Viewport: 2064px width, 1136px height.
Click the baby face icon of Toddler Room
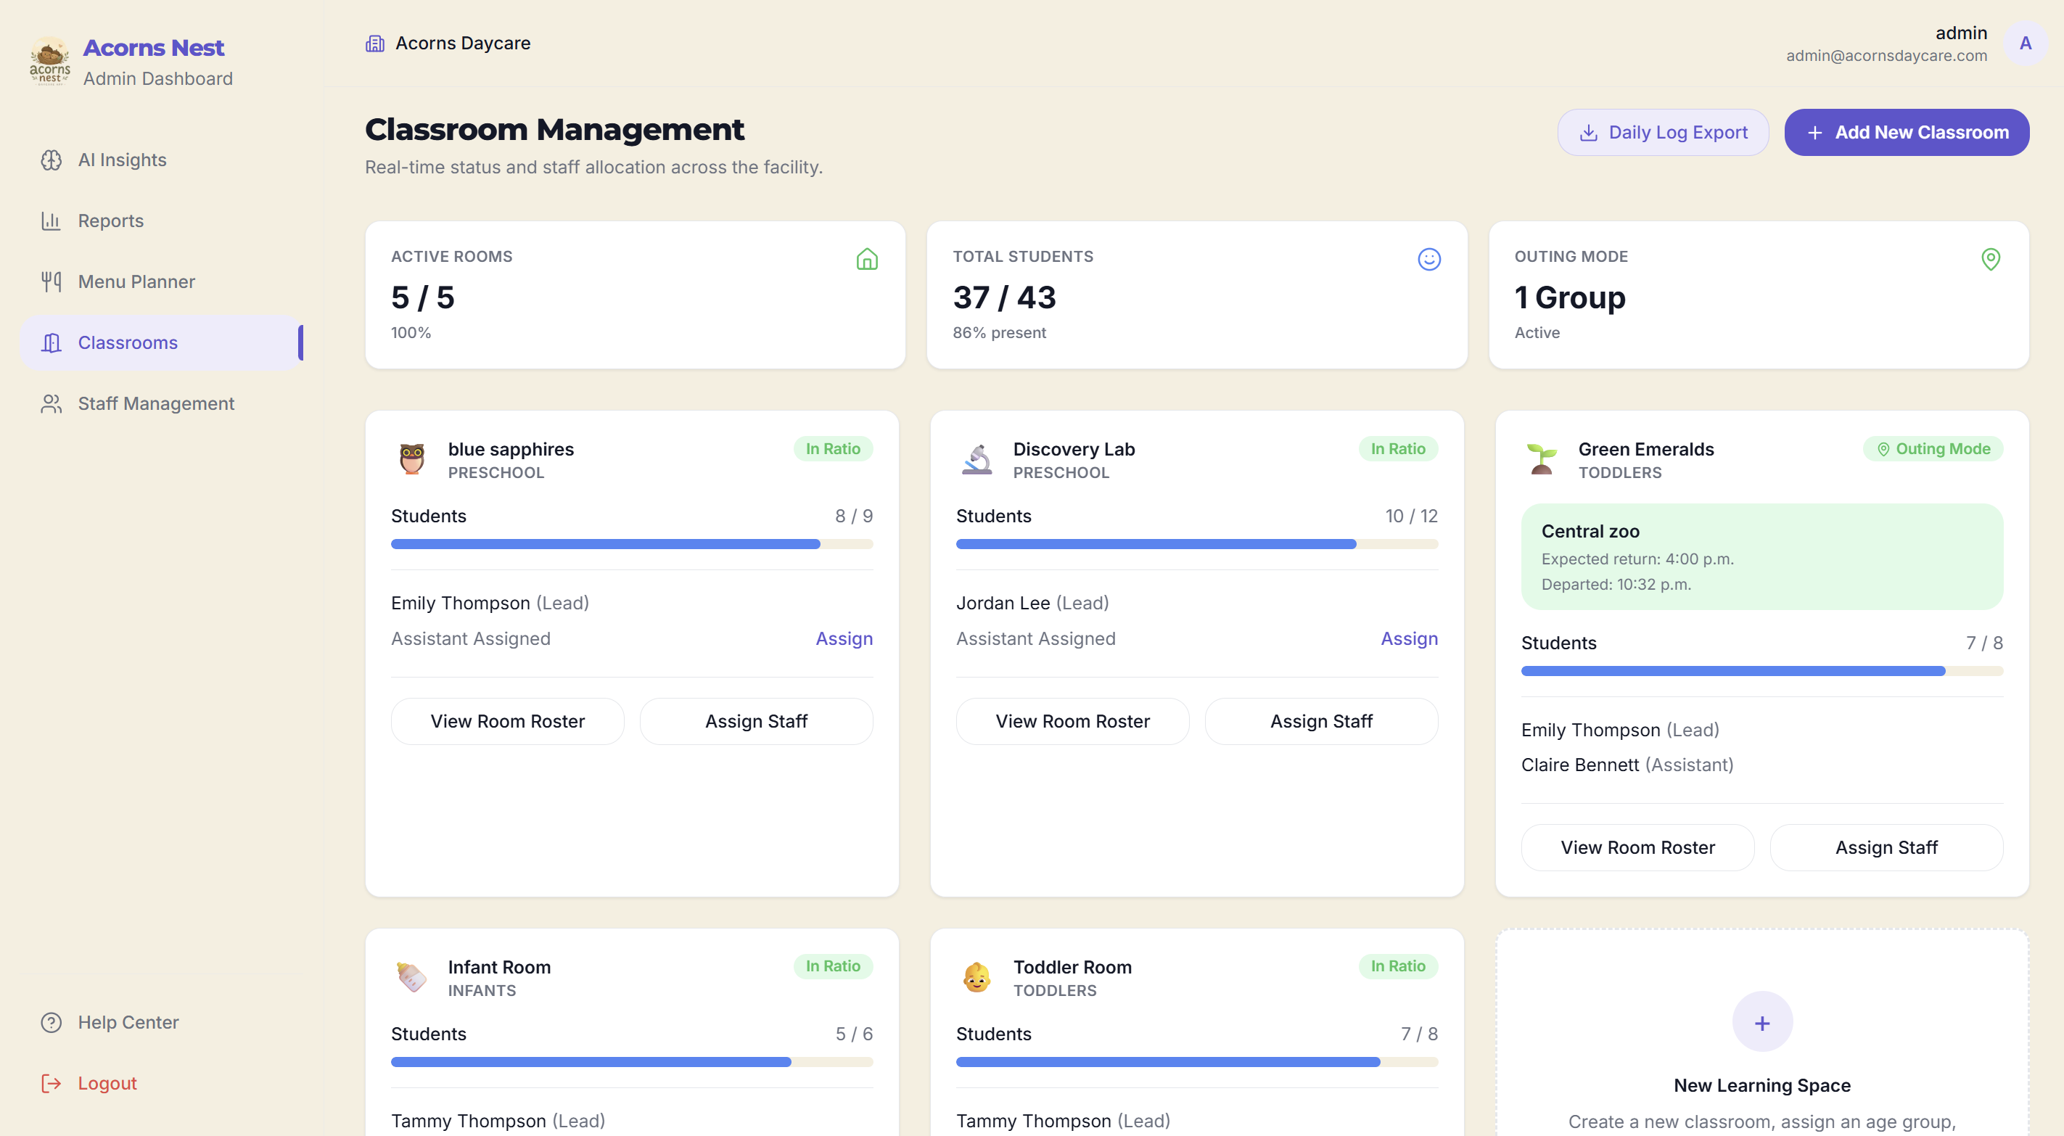[x=977, y=976]
